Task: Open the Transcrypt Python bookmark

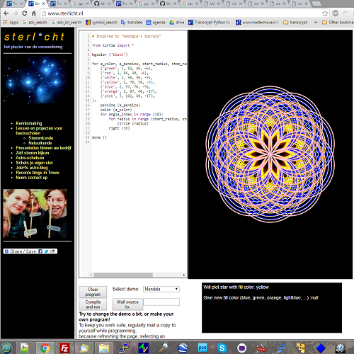Action: pos(209,23)
